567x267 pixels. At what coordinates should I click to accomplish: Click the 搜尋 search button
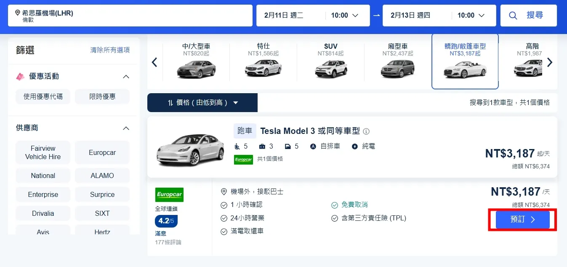(x=529, y=16)
